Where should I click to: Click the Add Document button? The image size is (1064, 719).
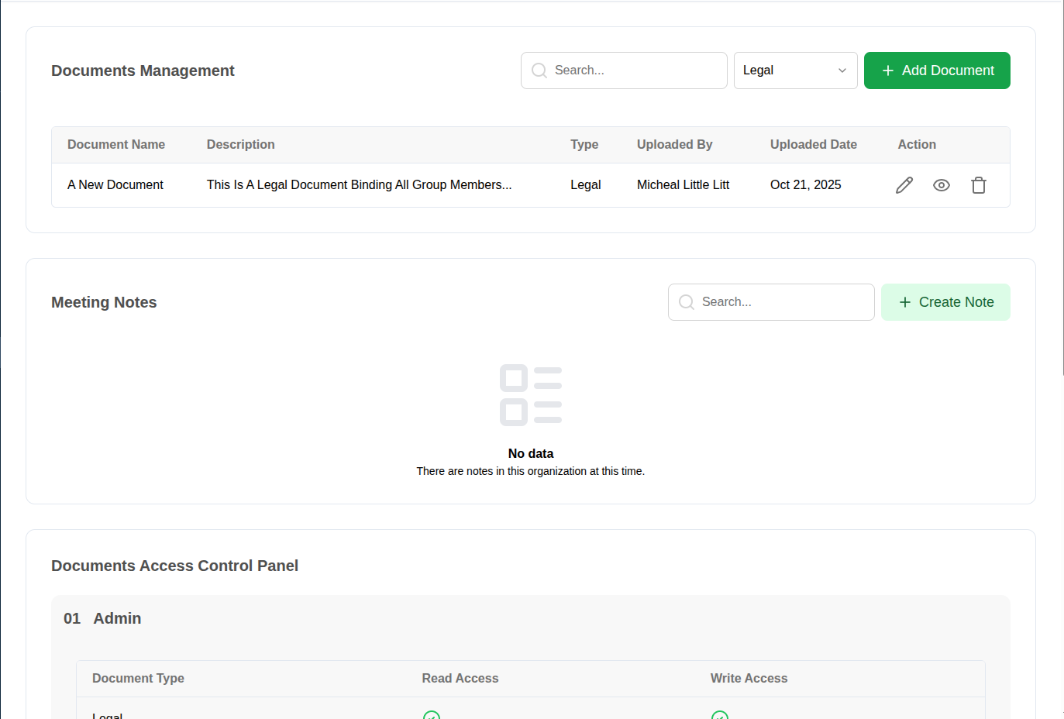tap(937, 71)
